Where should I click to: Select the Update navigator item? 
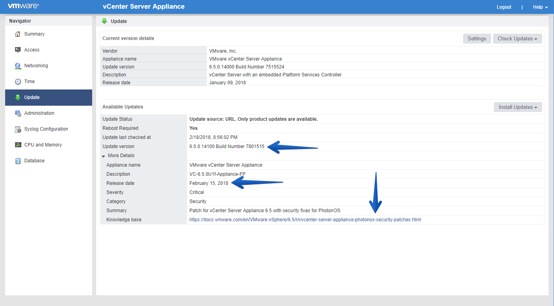pos(49,97)
